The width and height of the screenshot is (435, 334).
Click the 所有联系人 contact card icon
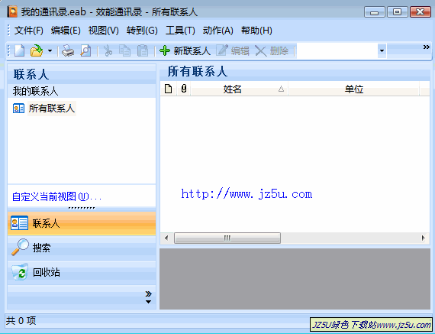coord(18,109)
